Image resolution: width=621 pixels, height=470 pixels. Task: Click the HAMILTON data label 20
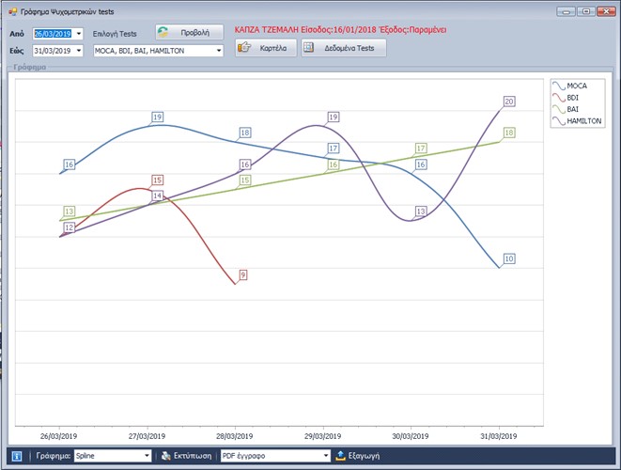click(509, 102)
